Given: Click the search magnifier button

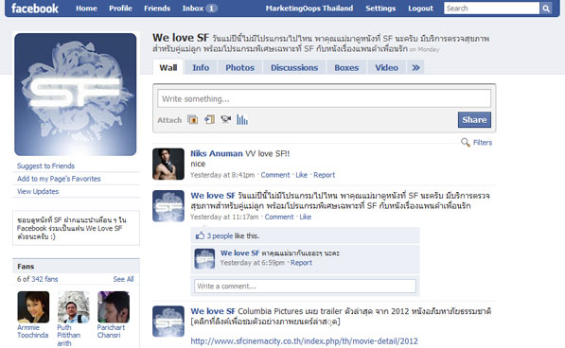Looking at the screenshot, I should coord(546,9).
